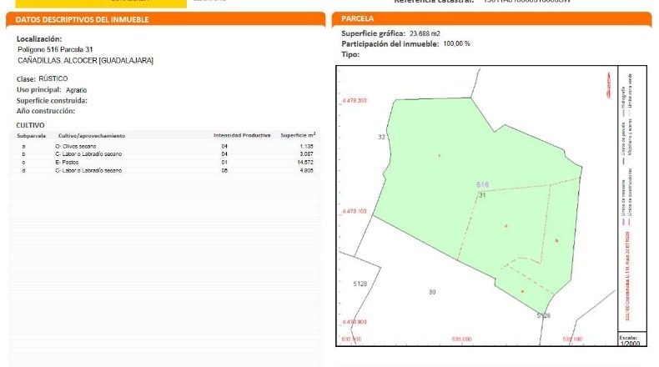Click the 'Superficie gráfica:' label
This screenshot has height=367, width=659.
373,33
